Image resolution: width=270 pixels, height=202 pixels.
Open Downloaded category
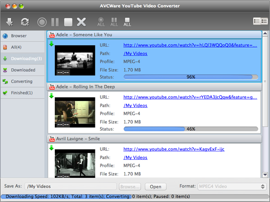point(22,70)
